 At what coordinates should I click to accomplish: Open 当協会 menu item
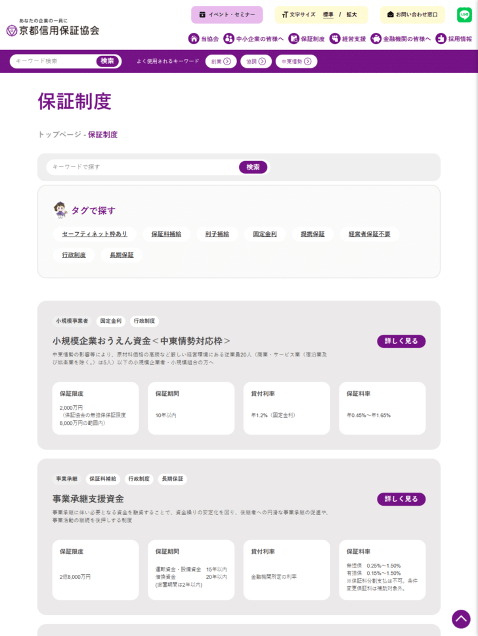coord(204,39)
